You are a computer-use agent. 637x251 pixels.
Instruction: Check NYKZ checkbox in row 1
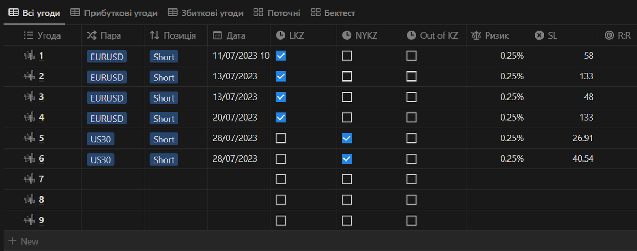[347, 56]
